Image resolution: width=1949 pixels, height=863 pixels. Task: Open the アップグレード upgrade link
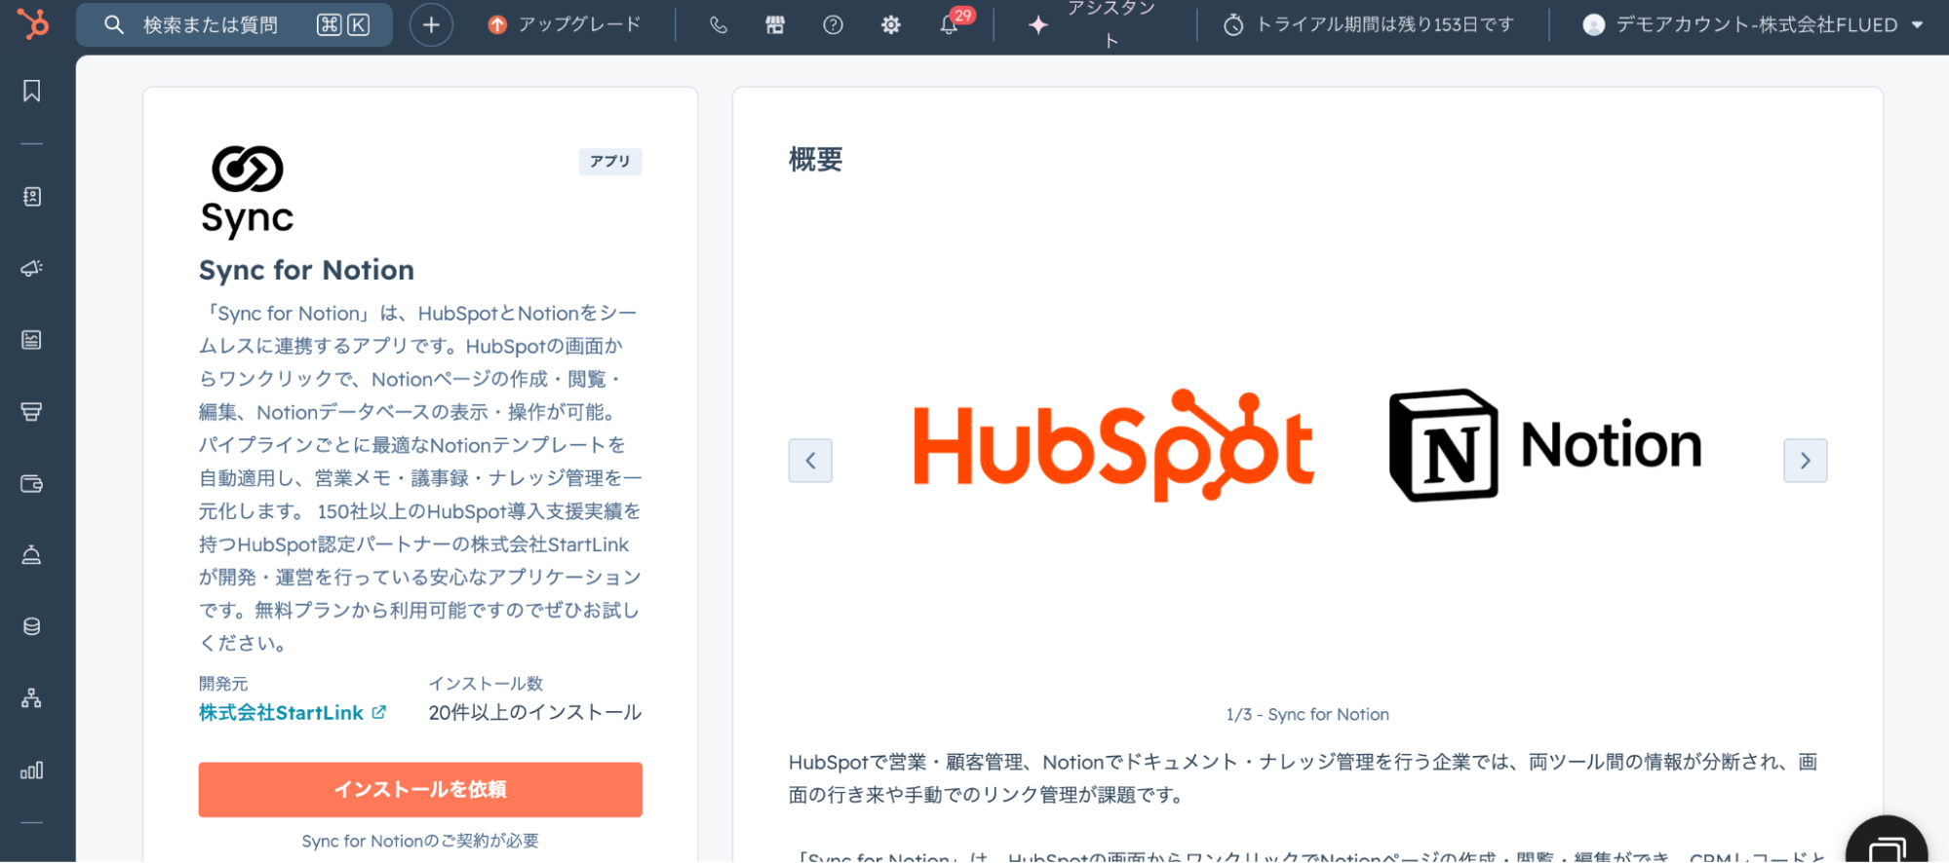click(565, 24)
